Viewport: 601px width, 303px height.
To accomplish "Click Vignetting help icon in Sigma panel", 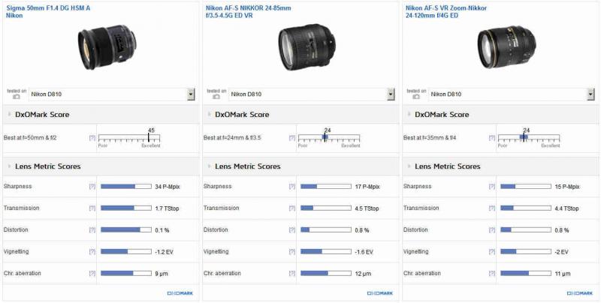I will pyautogui.click(x=92, y=252).
